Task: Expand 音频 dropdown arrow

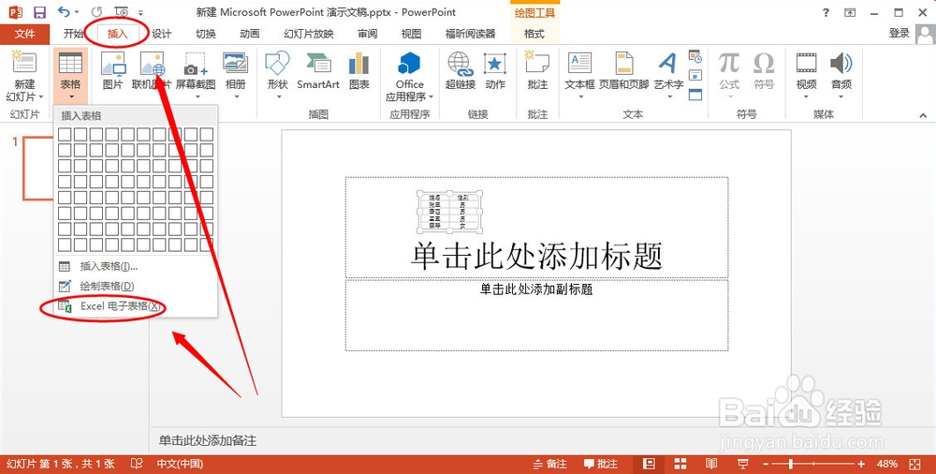Action: (841, 96)
